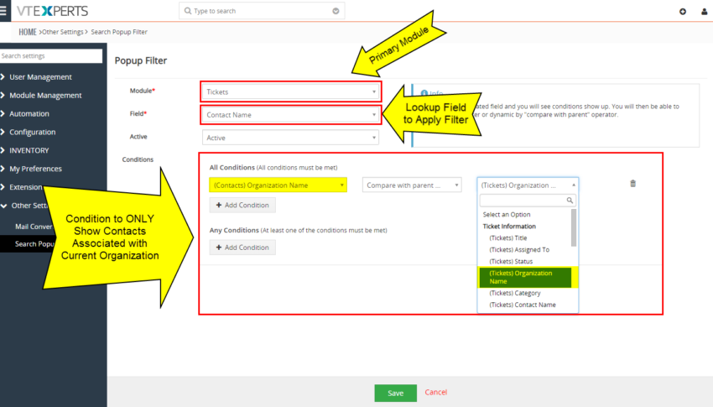Screen dimensions: 713x407
Task: Open the Active status dropdown
Action: (x=290, y=138)
